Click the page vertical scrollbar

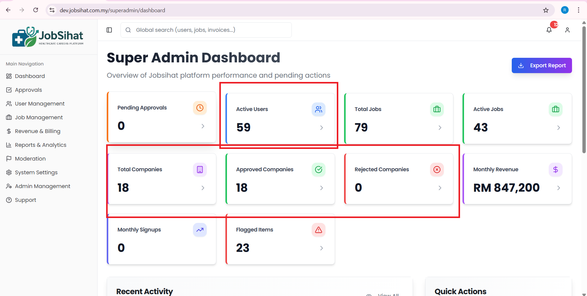(x=584, y=92)
